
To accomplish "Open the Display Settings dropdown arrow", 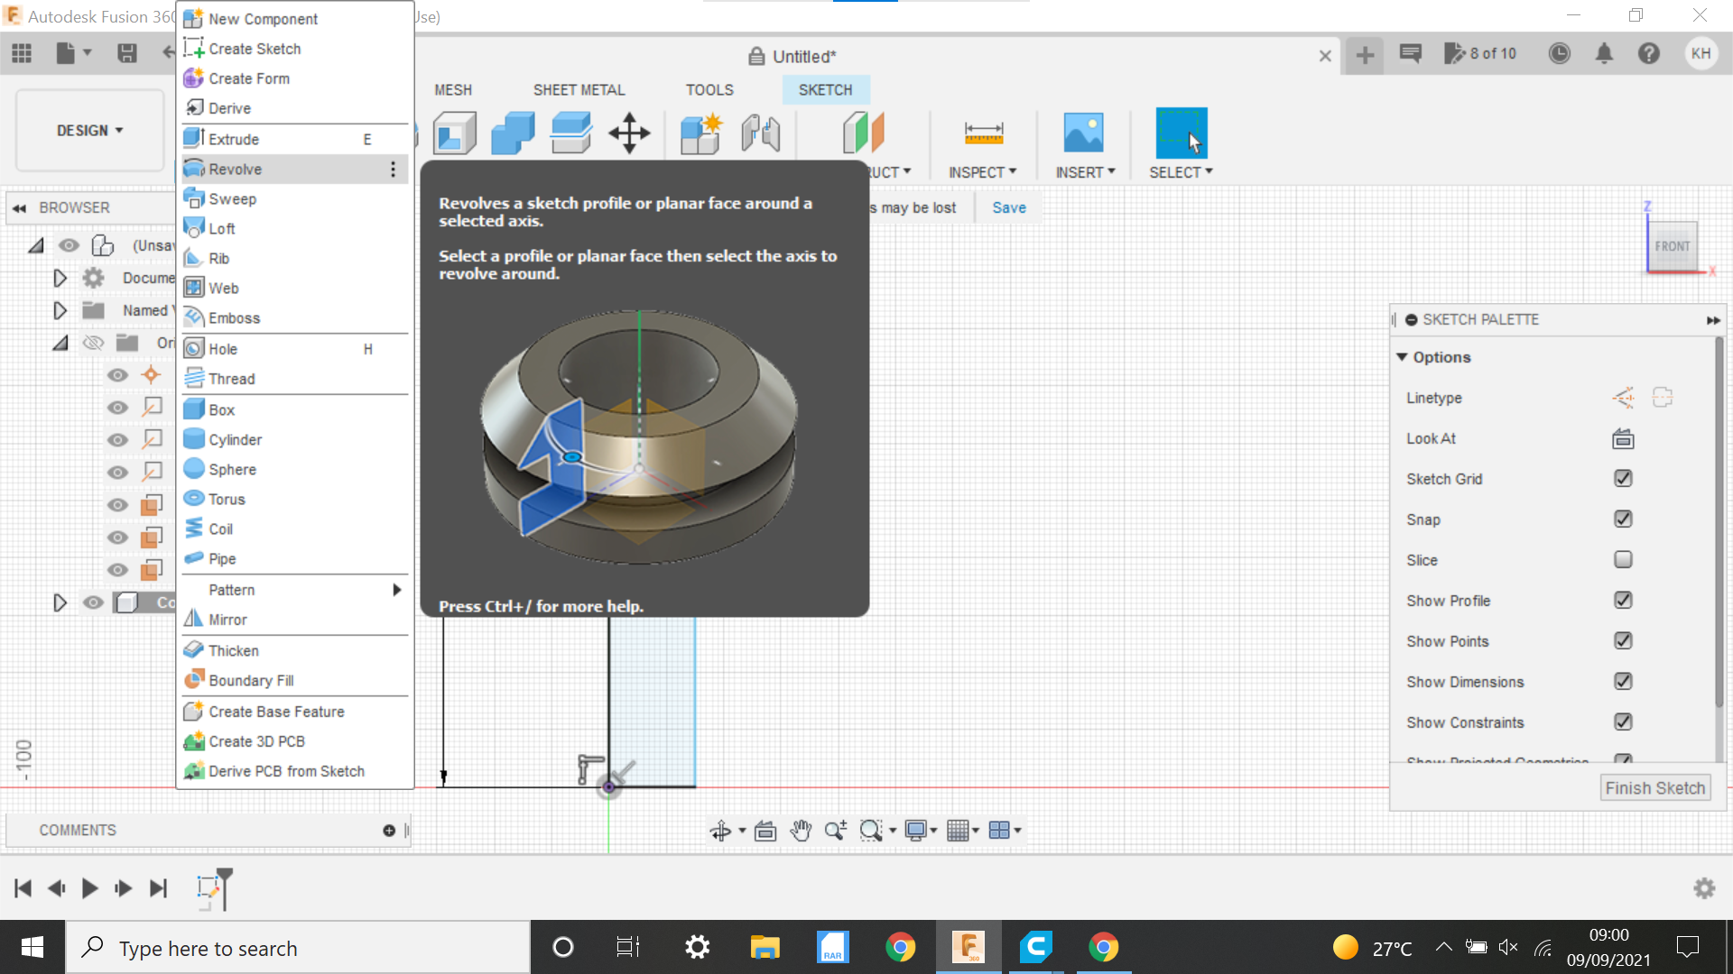I will [934, 831].
